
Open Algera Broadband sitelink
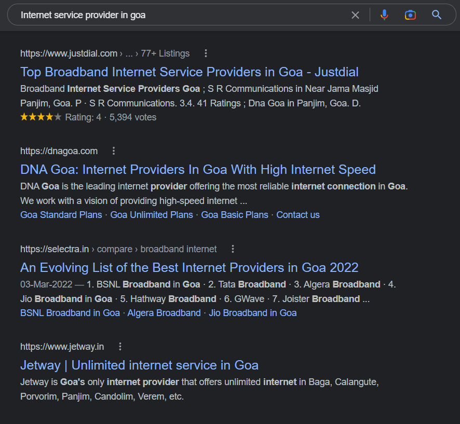coord(164,313)
